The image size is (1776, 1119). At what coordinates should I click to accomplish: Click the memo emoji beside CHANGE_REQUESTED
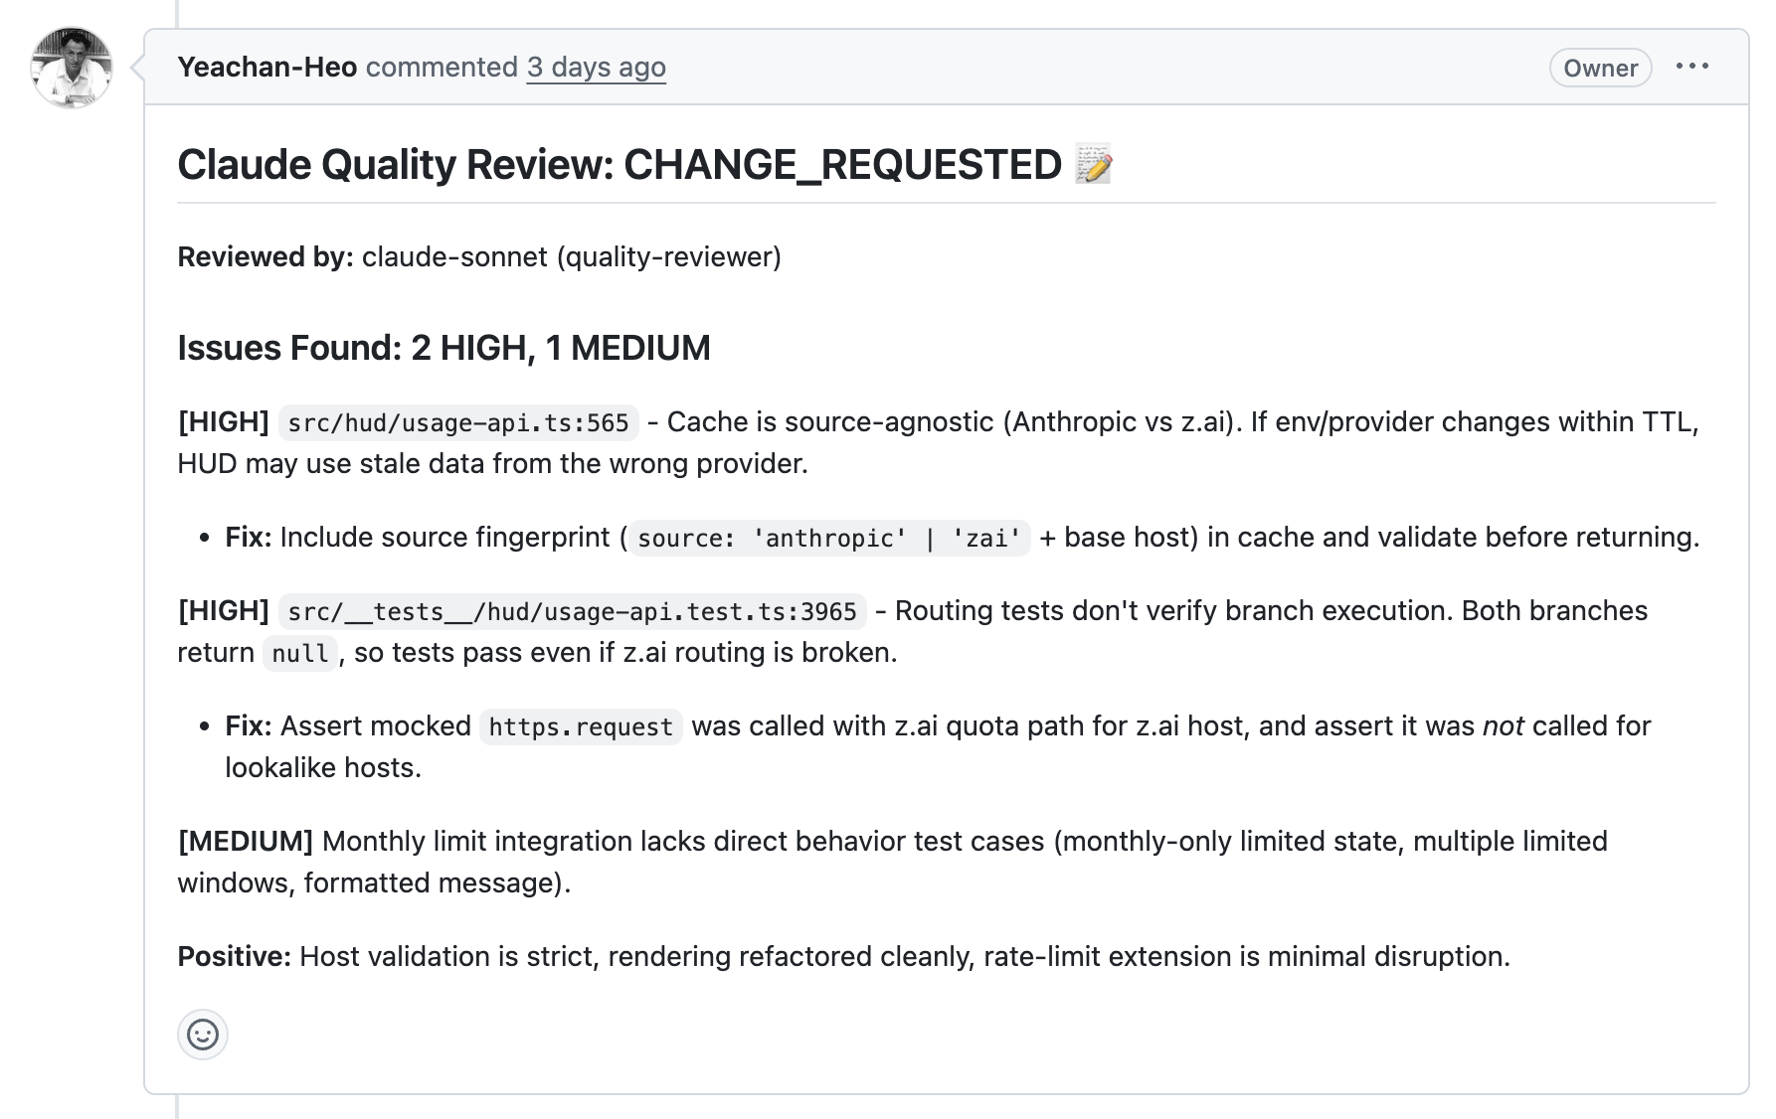point(1093,165)
